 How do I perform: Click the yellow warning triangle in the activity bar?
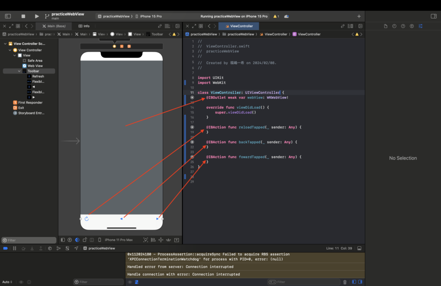pyautogui.click(x=275, y=16)
